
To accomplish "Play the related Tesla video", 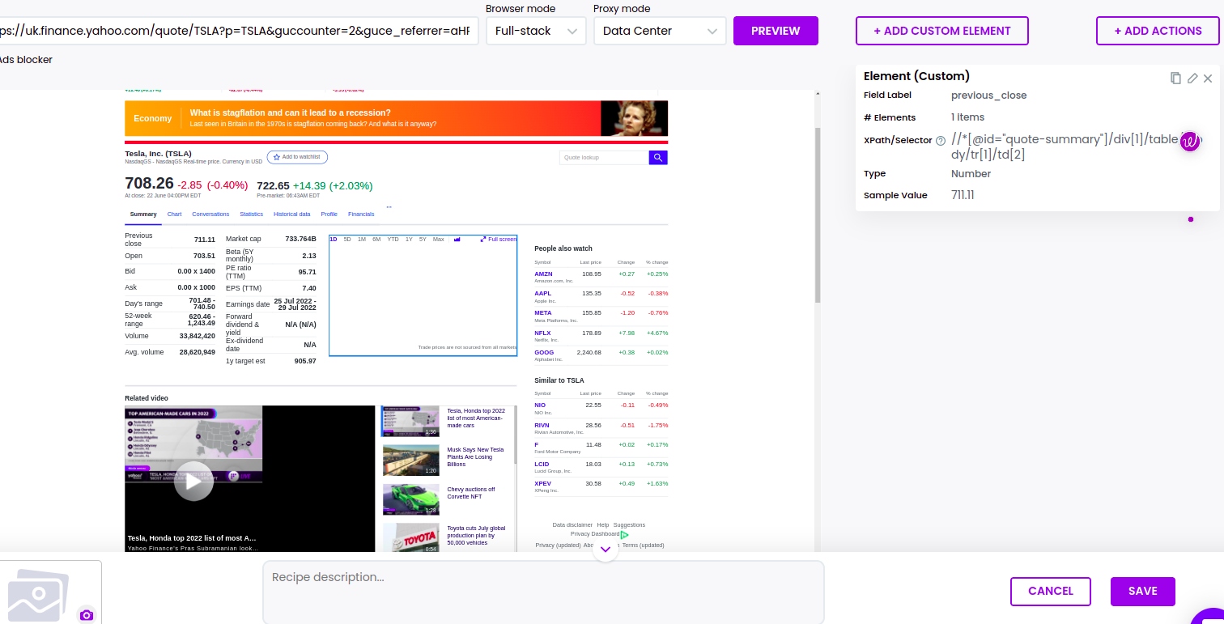I will pos(193,482).
